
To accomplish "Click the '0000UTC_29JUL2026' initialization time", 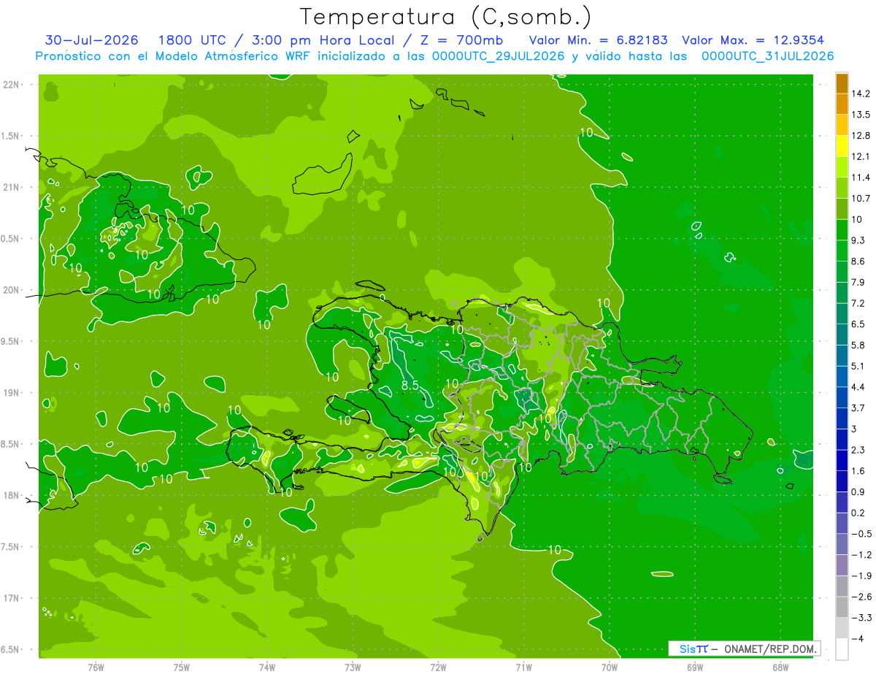I will coord(496,56).
